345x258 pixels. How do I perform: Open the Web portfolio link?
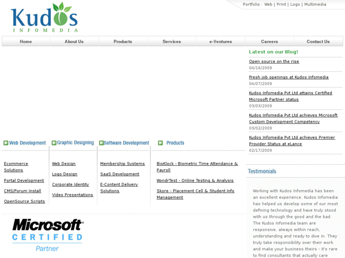tap(268, 4)
